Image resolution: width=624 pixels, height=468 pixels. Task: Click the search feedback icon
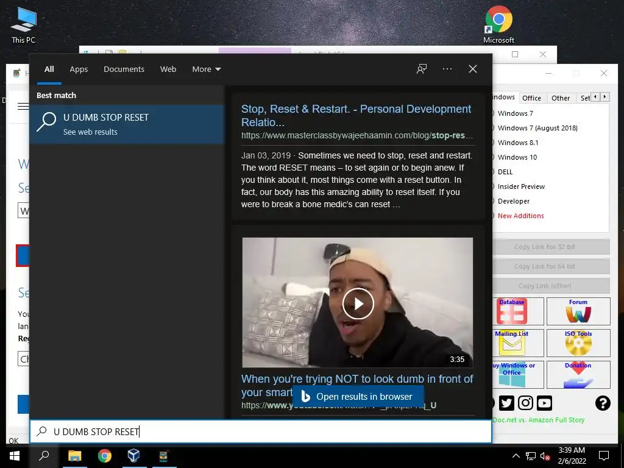pyautogui.click(x=422, y=69)
